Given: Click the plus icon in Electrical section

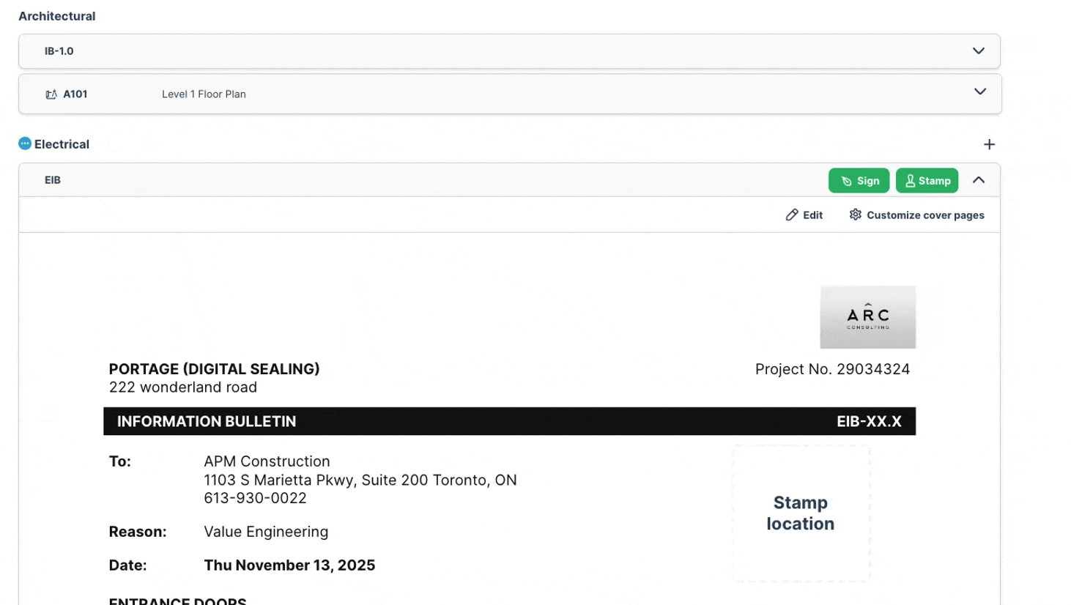Looking at the screenshot, I should pyautogui.click(x=989, y=144).
